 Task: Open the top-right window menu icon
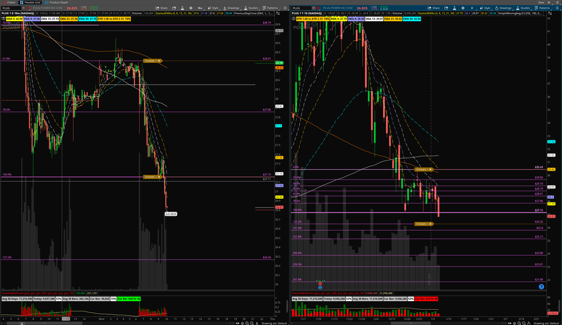557,2
